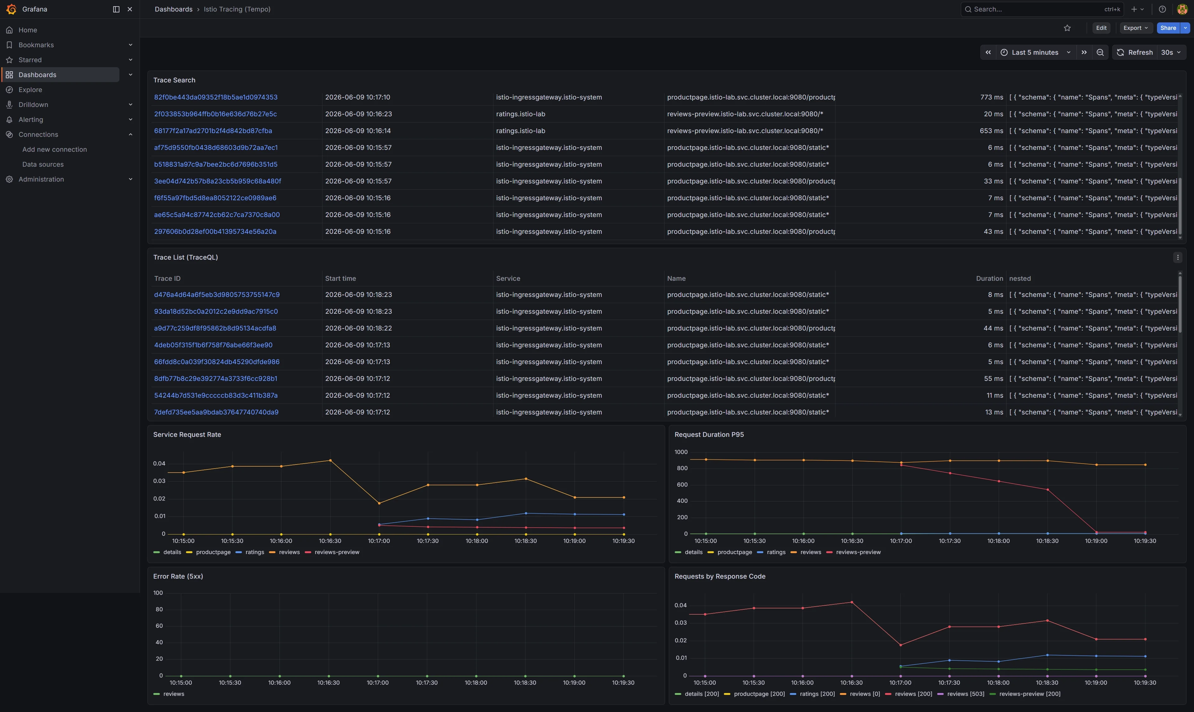This screenshot has height=712, width=1194.
Task: Click the Requests by Response Code title
Action: click(720, 576)
